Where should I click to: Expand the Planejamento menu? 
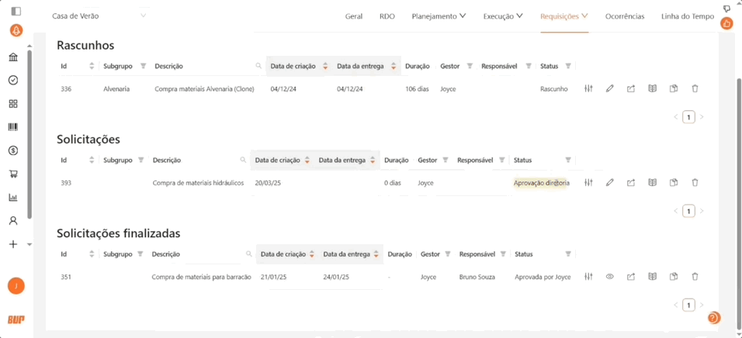pyautogui.click(x=439, y=16)
